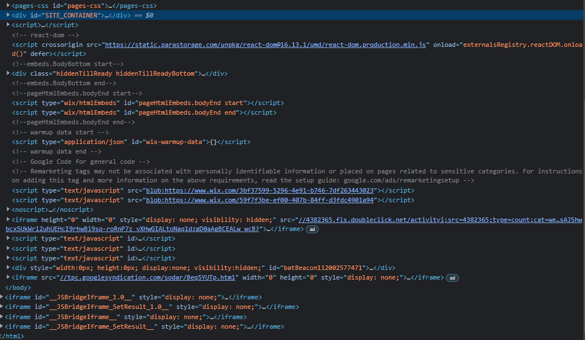Viewport: 585px width, 340px height.
Task: Select the pageHtmlEmbeds.bodyEnd start comment
Action: (x=77, y=93)
